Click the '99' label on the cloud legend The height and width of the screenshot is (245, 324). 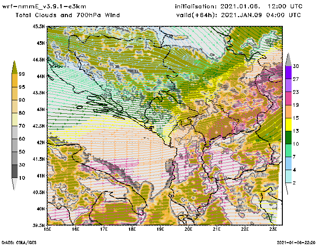click(22, 74)
